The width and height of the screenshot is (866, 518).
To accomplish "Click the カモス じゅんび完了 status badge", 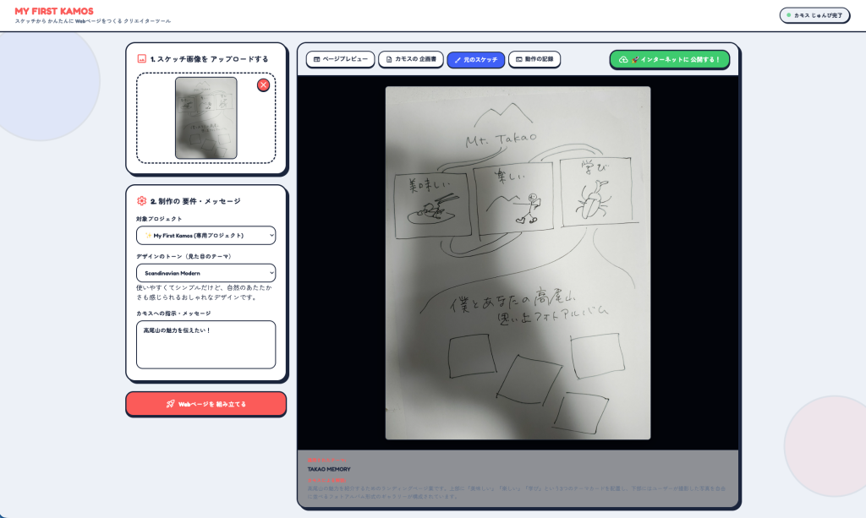I will 814,15.
